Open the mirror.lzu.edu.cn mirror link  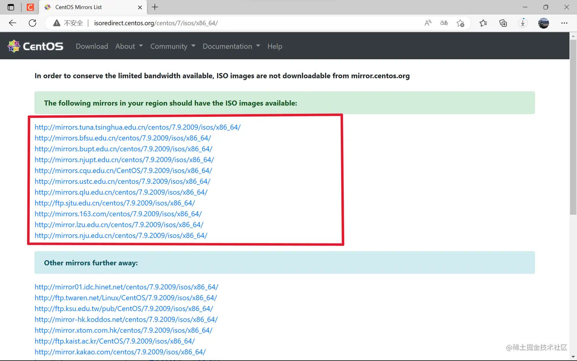(119, 225)
